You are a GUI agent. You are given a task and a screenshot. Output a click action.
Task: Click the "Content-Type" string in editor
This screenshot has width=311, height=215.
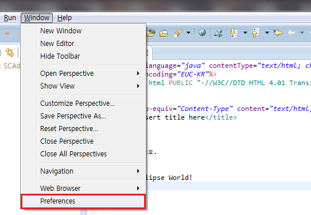205,109
